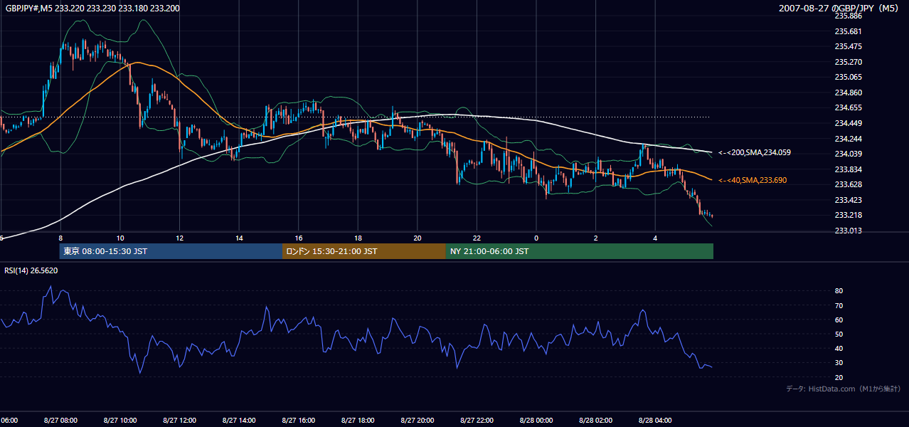Click the 233.423 price axis label
The width and height of the screenshot is (909, 427).
(x=848, y=200)
